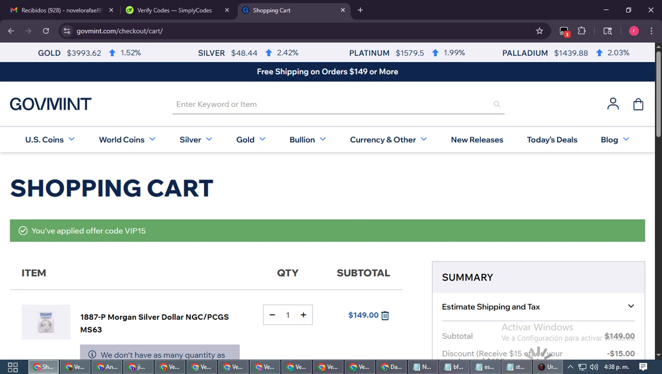Expand Estimate Shipping and Tax section
662x374 pixels.
click(538, 306)
